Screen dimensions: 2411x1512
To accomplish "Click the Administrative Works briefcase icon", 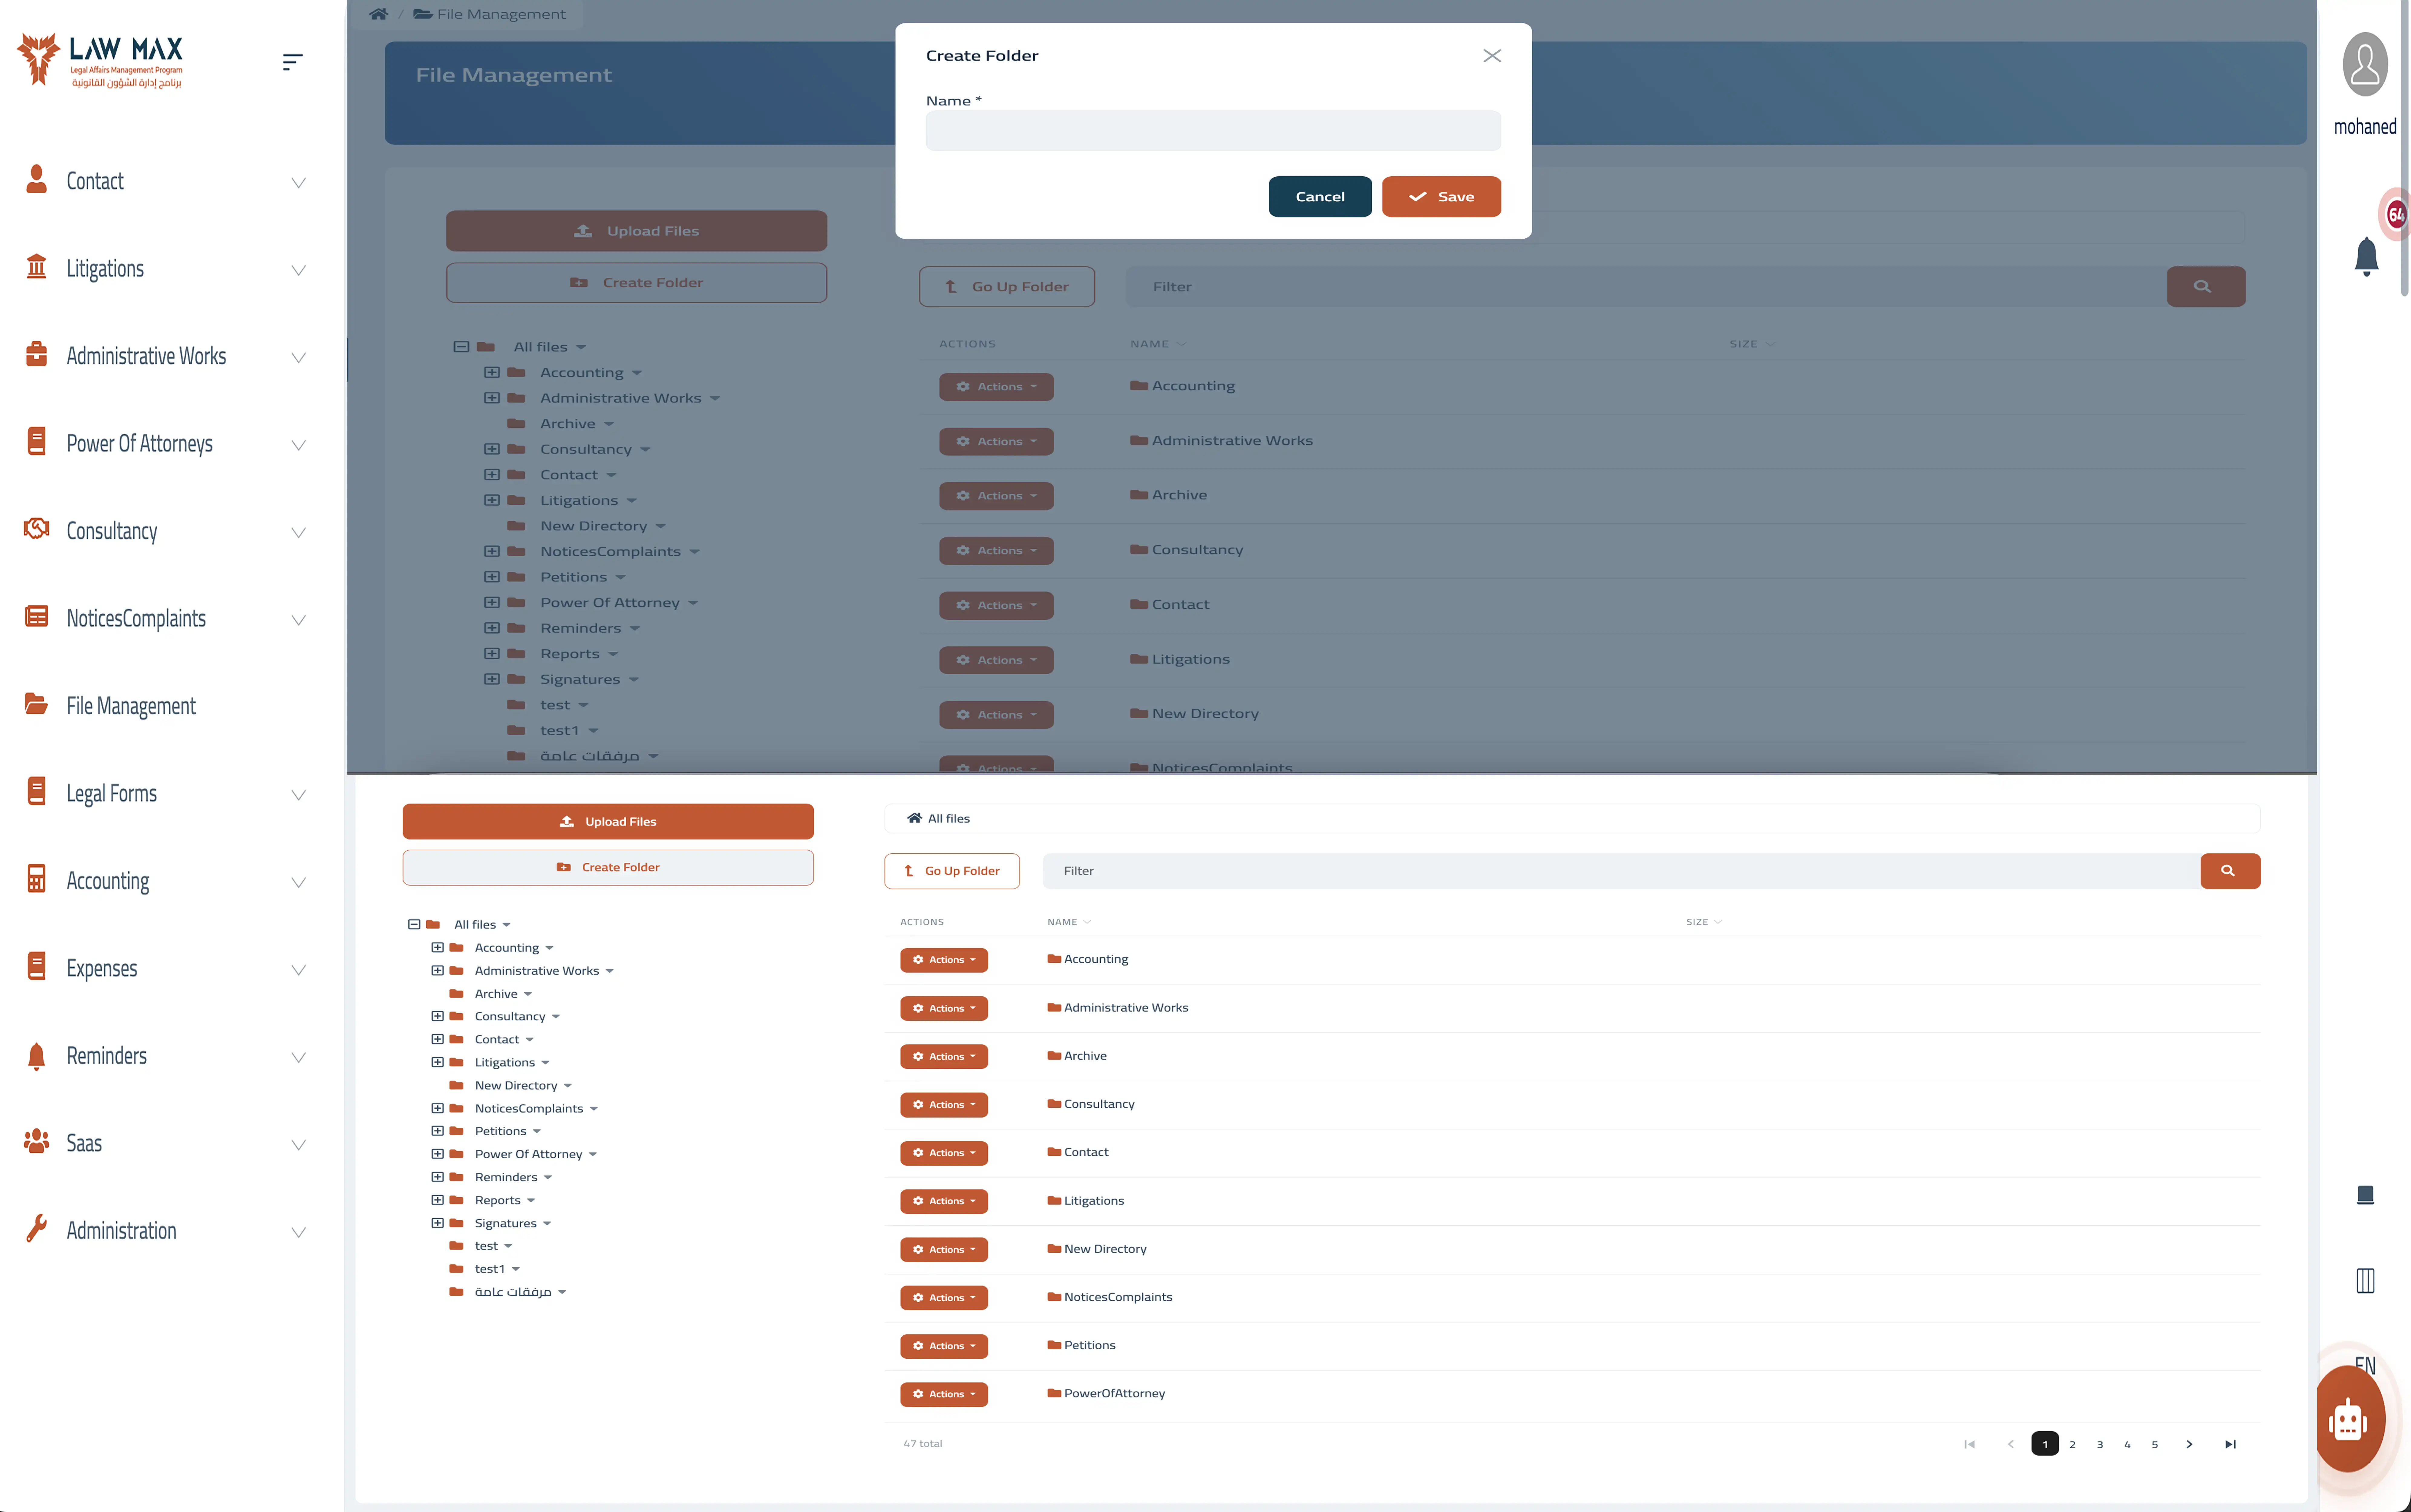I will point(36,354).
